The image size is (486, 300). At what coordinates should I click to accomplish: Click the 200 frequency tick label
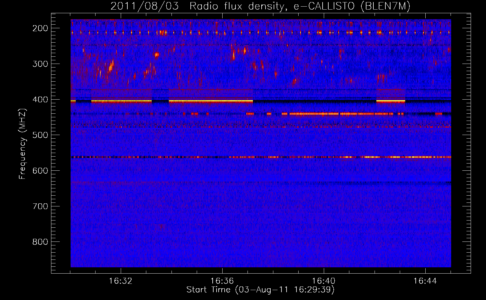point(40,28)
